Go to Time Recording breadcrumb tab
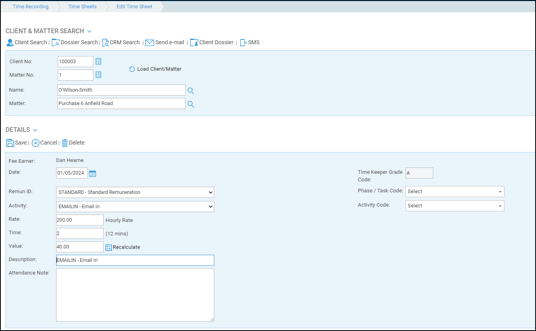 tap(30, 7)
